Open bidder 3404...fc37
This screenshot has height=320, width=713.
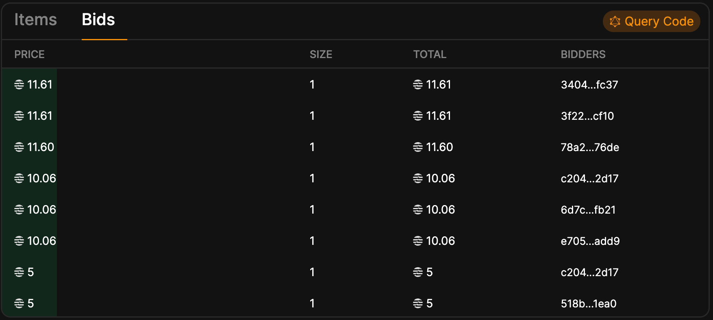pos(589,84)
